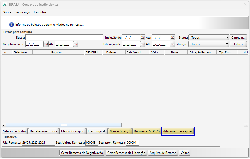
Task: Open calendar for Liberação Até date
Action: (172, 44)
